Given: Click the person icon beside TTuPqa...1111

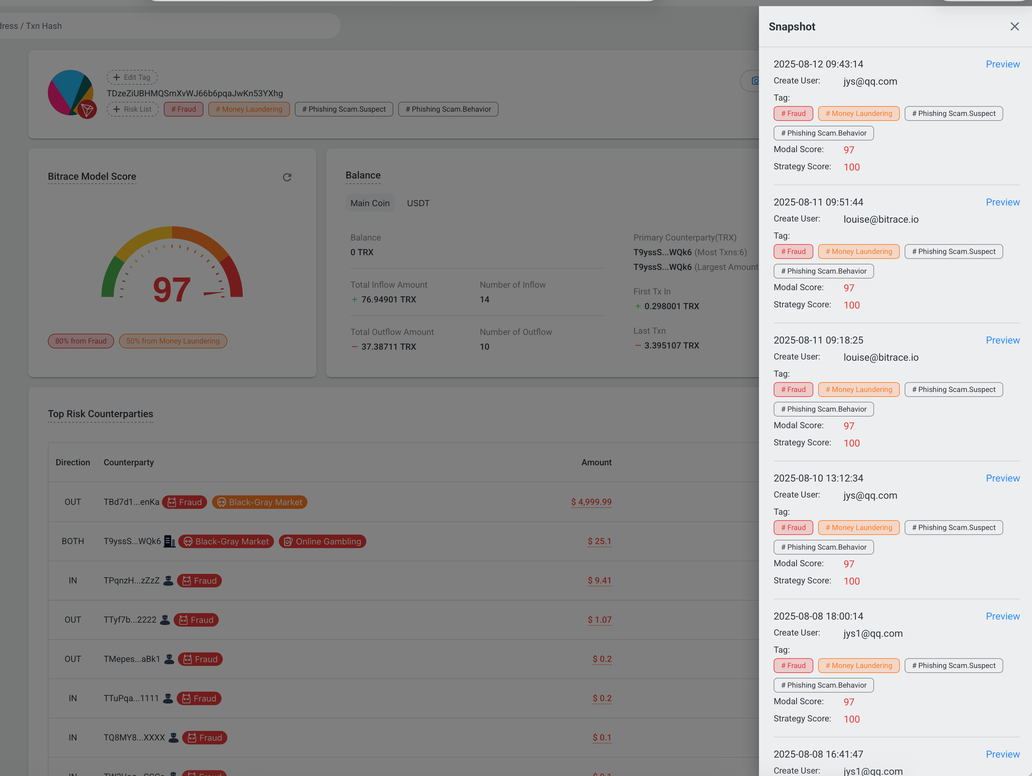Looking at the screenshot, I should point(168,698).
